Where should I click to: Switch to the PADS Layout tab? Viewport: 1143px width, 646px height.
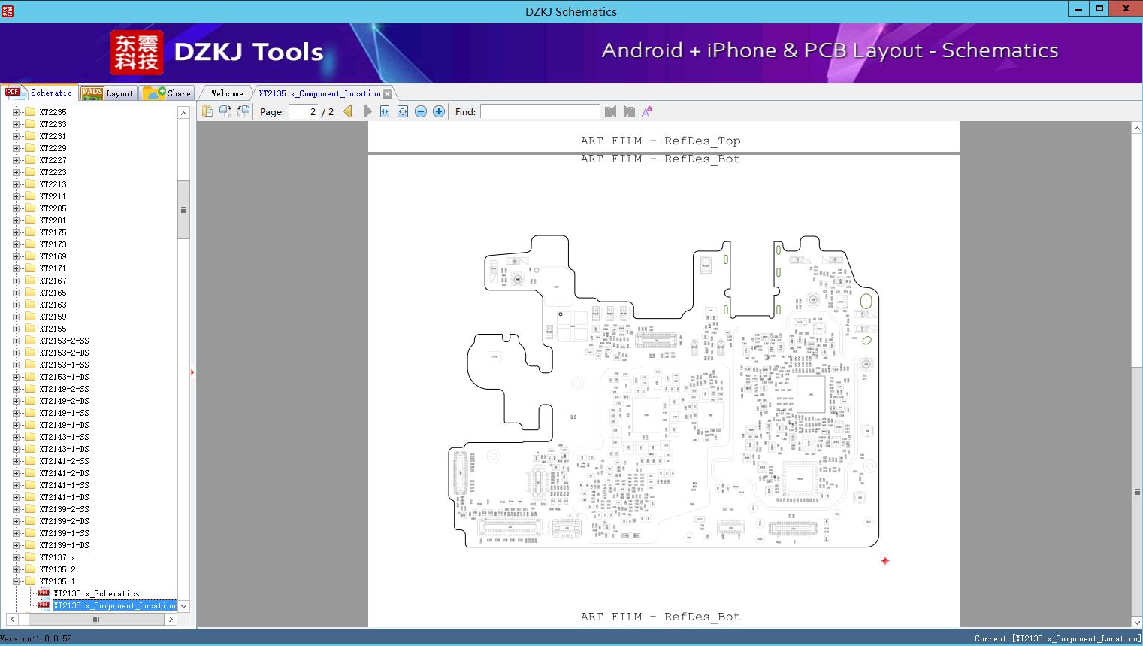(107, 93)
